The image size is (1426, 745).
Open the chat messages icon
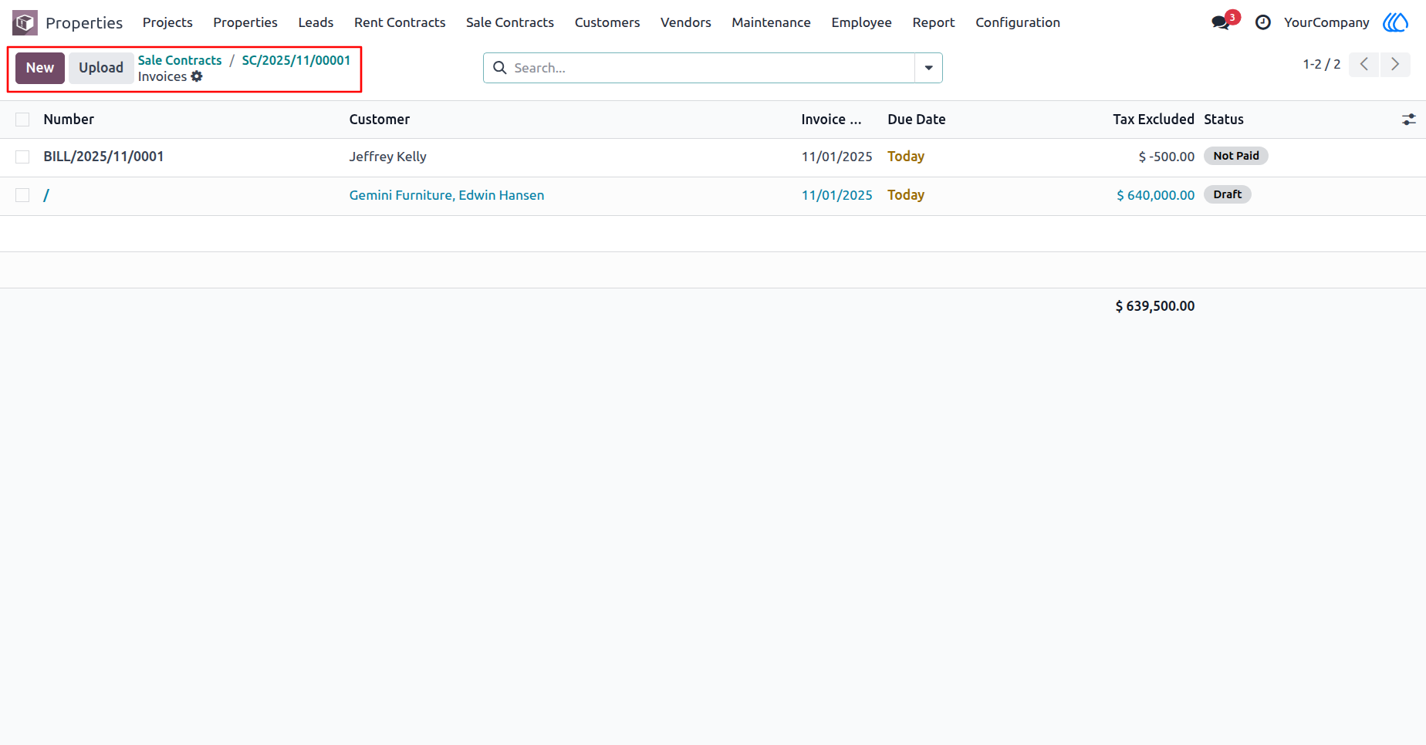pyautogui.click(x=1221, y=22)
